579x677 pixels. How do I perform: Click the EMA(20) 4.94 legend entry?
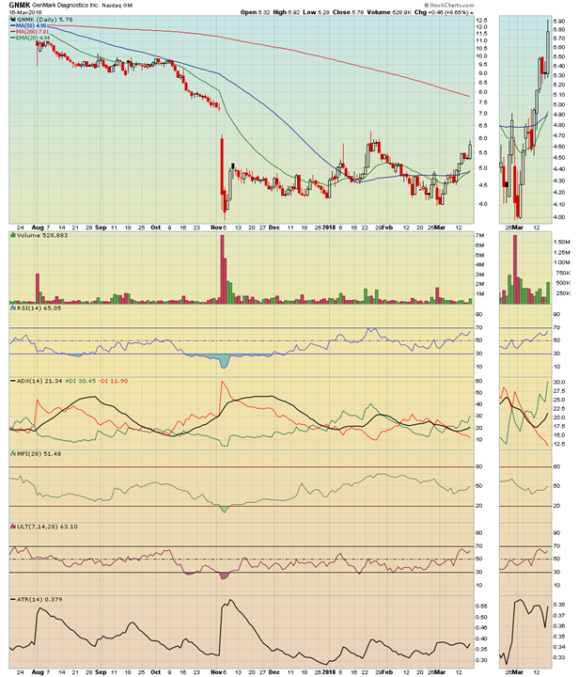[32, 38]
